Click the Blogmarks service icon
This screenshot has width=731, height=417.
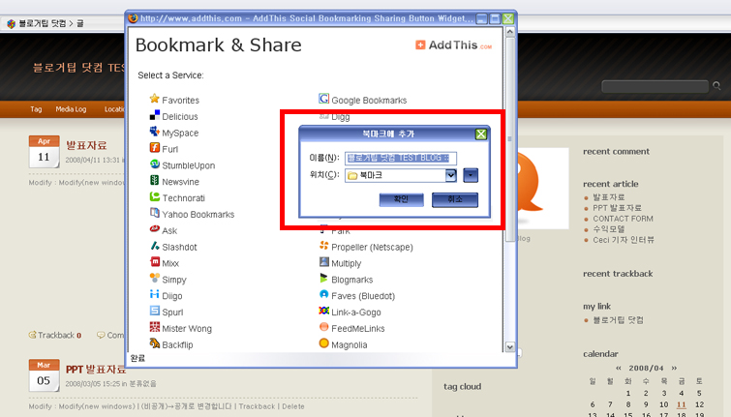tap(323, 278)
